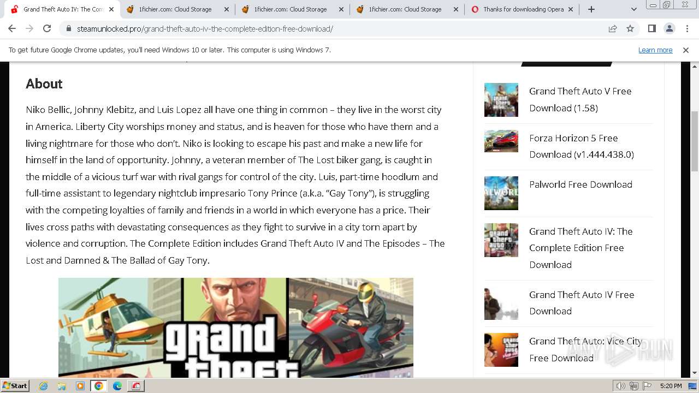Click the taskbar clock showing 5:20 PM
This screenshot has width=699, height=393.
[671, 386]
